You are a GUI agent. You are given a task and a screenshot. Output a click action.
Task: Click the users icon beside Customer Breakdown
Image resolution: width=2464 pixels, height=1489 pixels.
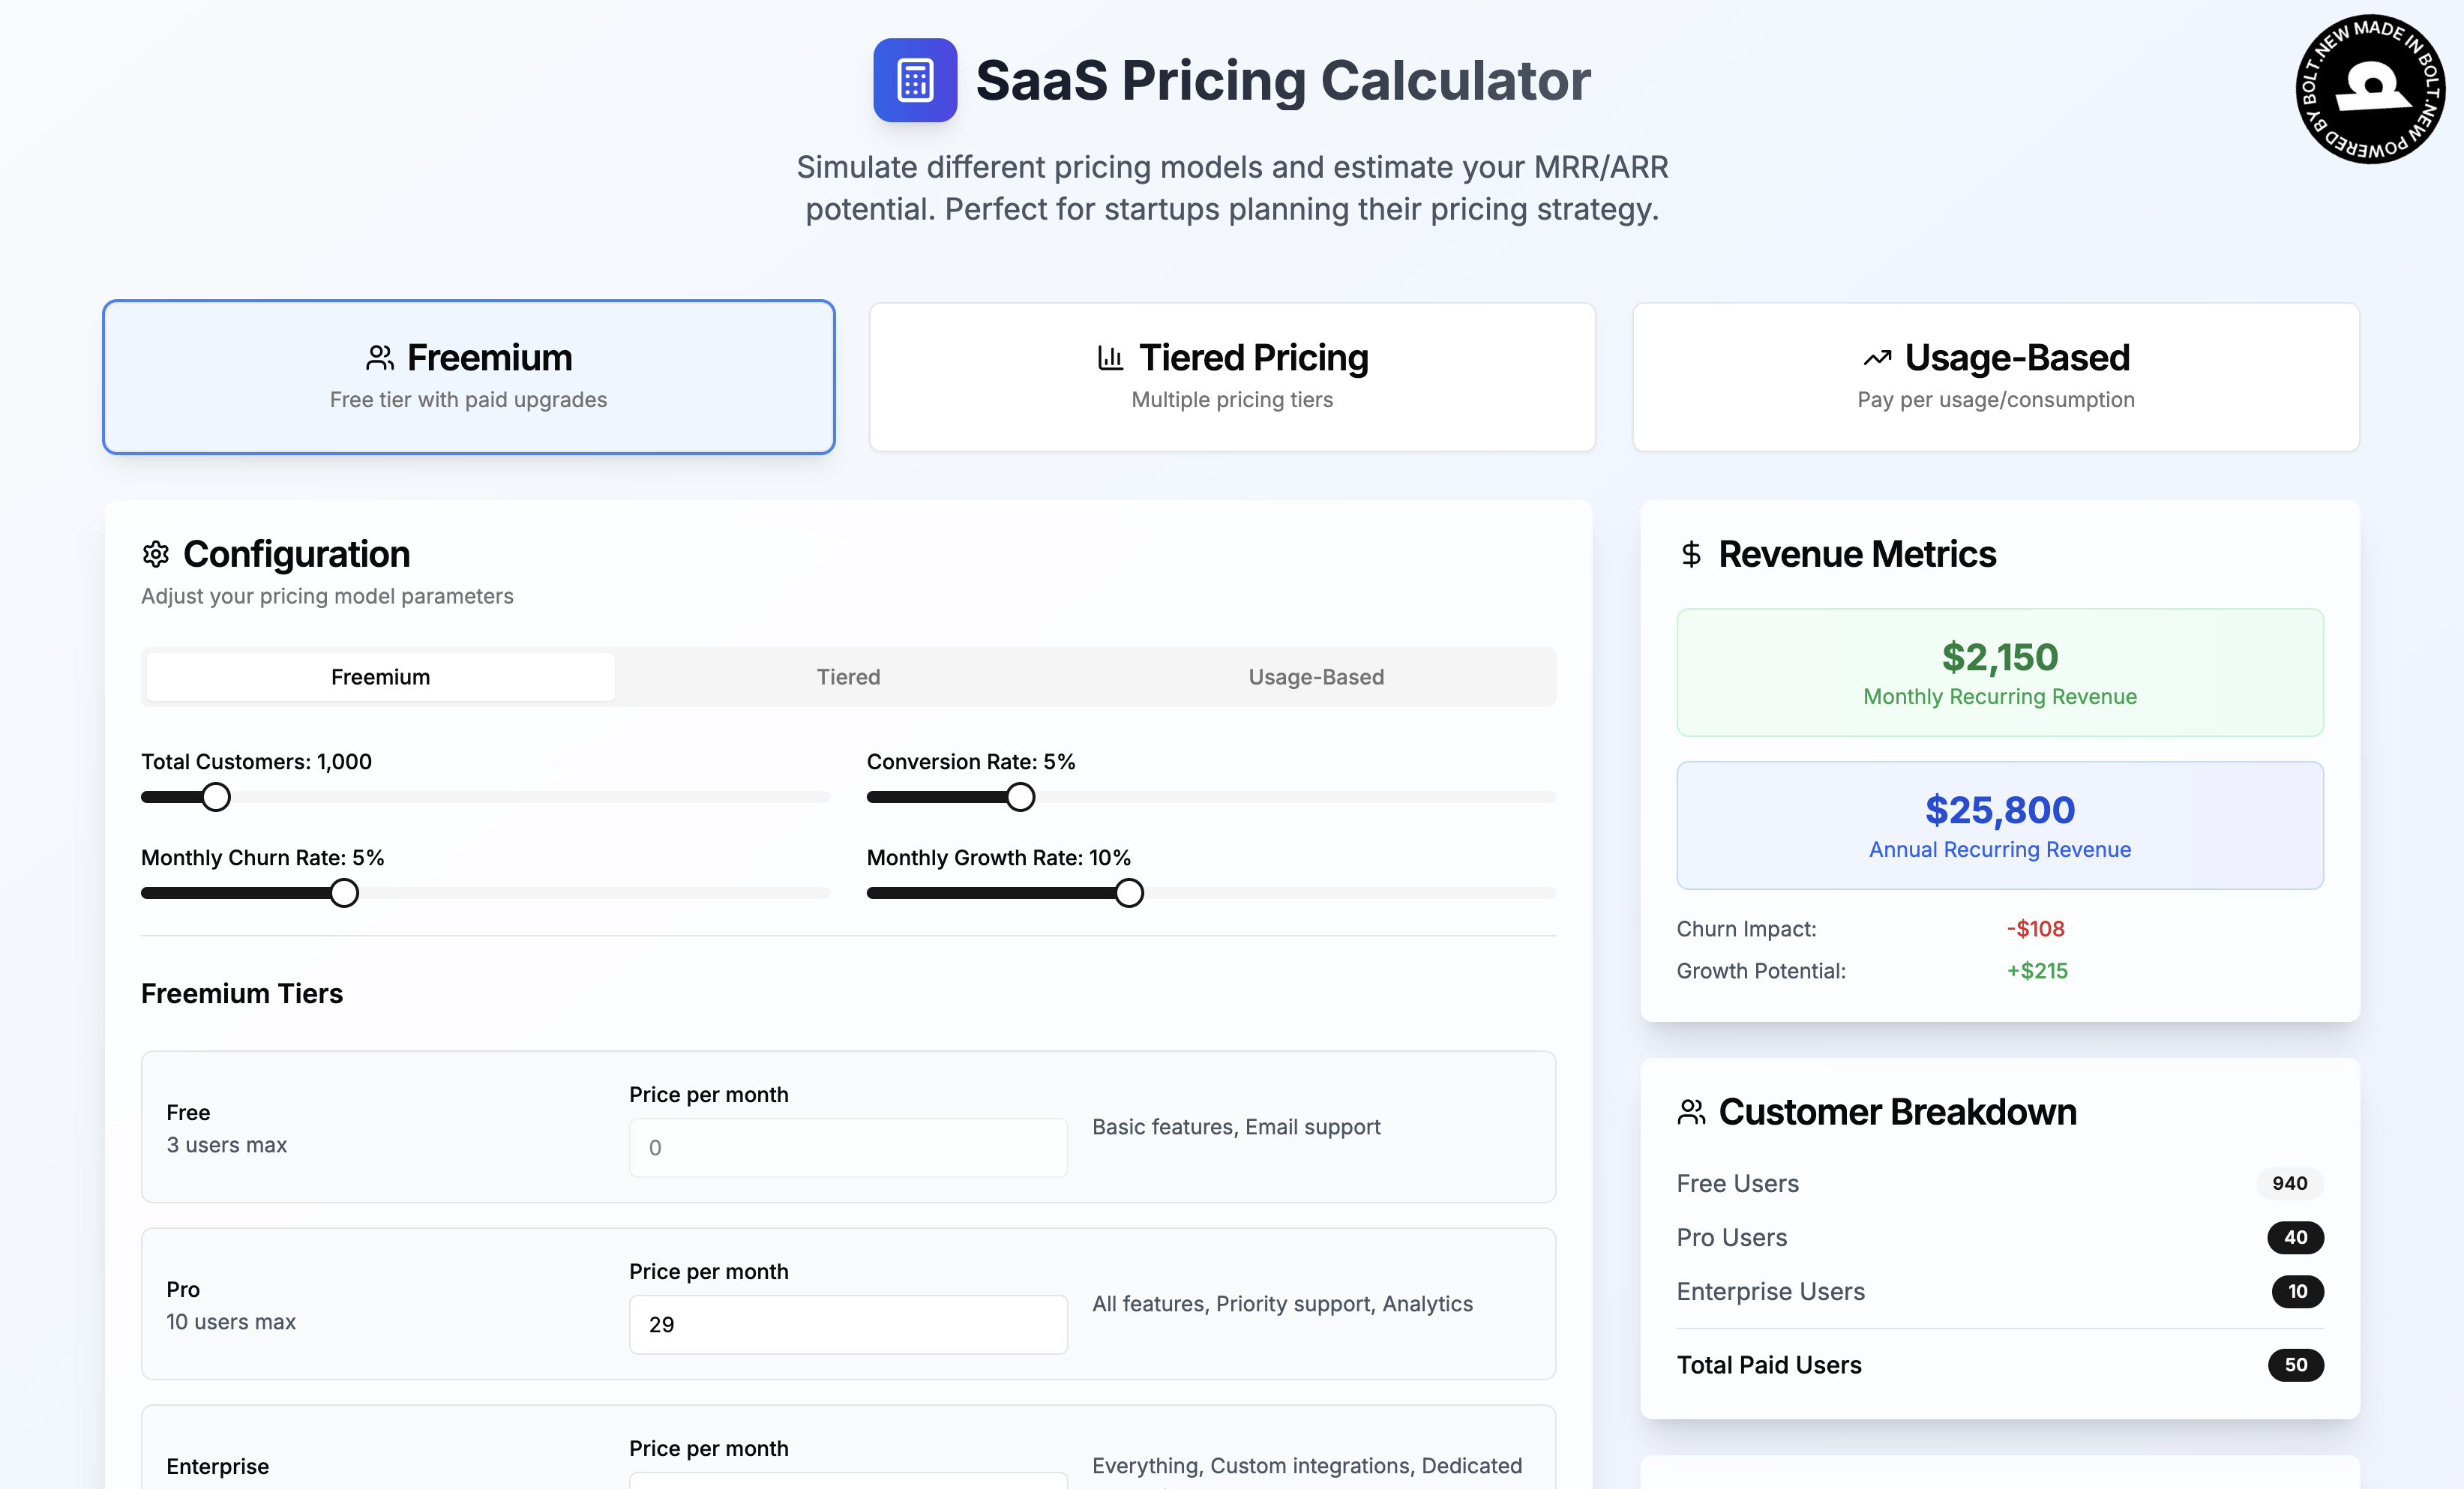[1690, 1110]
